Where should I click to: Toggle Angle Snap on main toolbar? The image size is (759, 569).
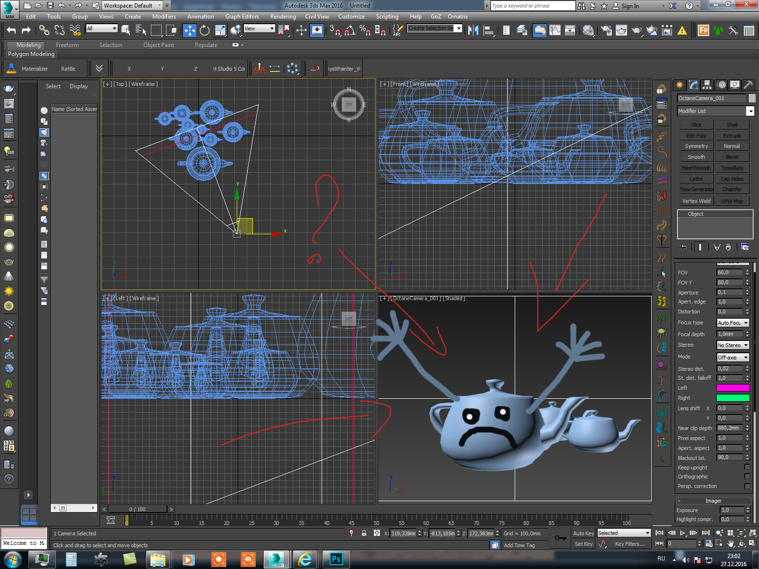point(350,30)
